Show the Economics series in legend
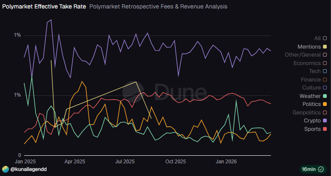This screenshot has height=176, width=331. coord(310,63)
